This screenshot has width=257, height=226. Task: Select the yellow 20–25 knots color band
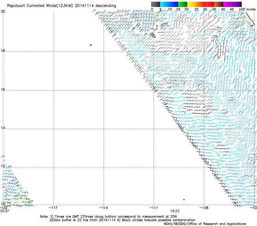(x=192, y=4)
